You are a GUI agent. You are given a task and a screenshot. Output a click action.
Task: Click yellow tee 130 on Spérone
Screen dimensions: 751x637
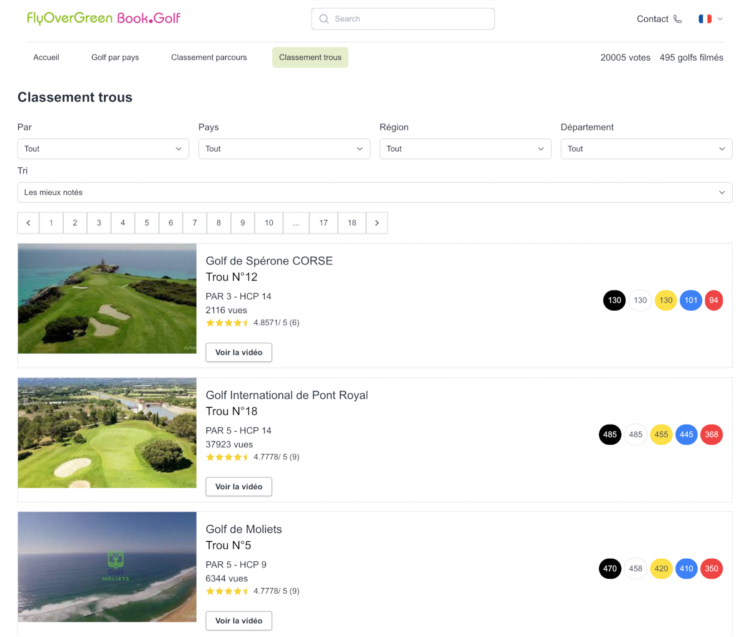click(666, 300)
